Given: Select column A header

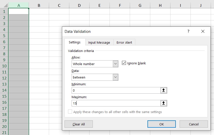Looking at the screenshot, I should point(19,5).
